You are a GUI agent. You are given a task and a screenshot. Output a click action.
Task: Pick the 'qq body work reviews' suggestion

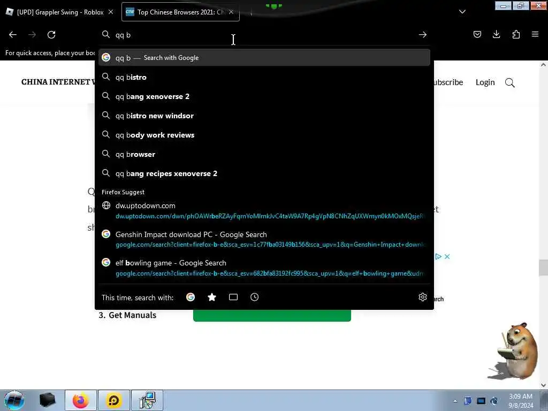pyautogui.click(x=264, y=135)
